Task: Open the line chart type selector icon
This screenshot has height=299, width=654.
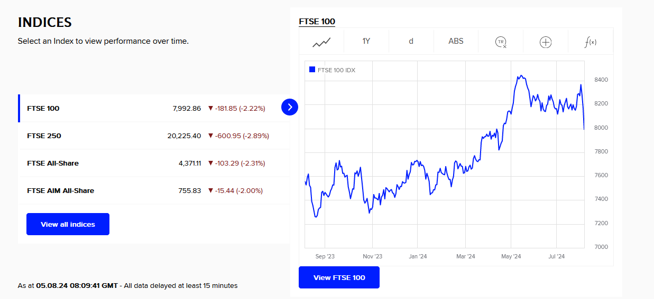Action: (x=321, y=42)
